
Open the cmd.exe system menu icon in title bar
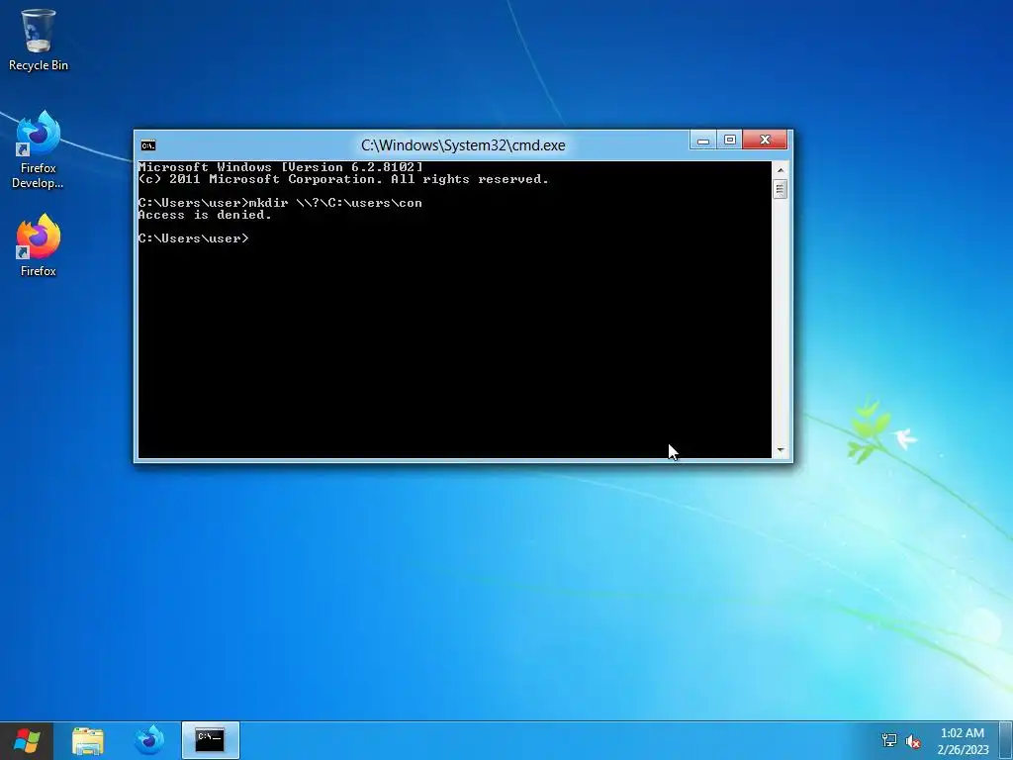[148, 144]
